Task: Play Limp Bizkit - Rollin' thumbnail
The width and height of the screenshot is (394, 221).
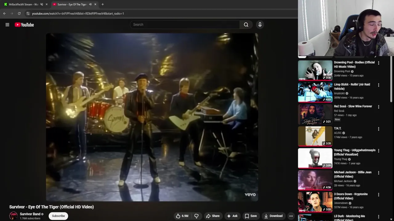Action: (x=315, y=92)
